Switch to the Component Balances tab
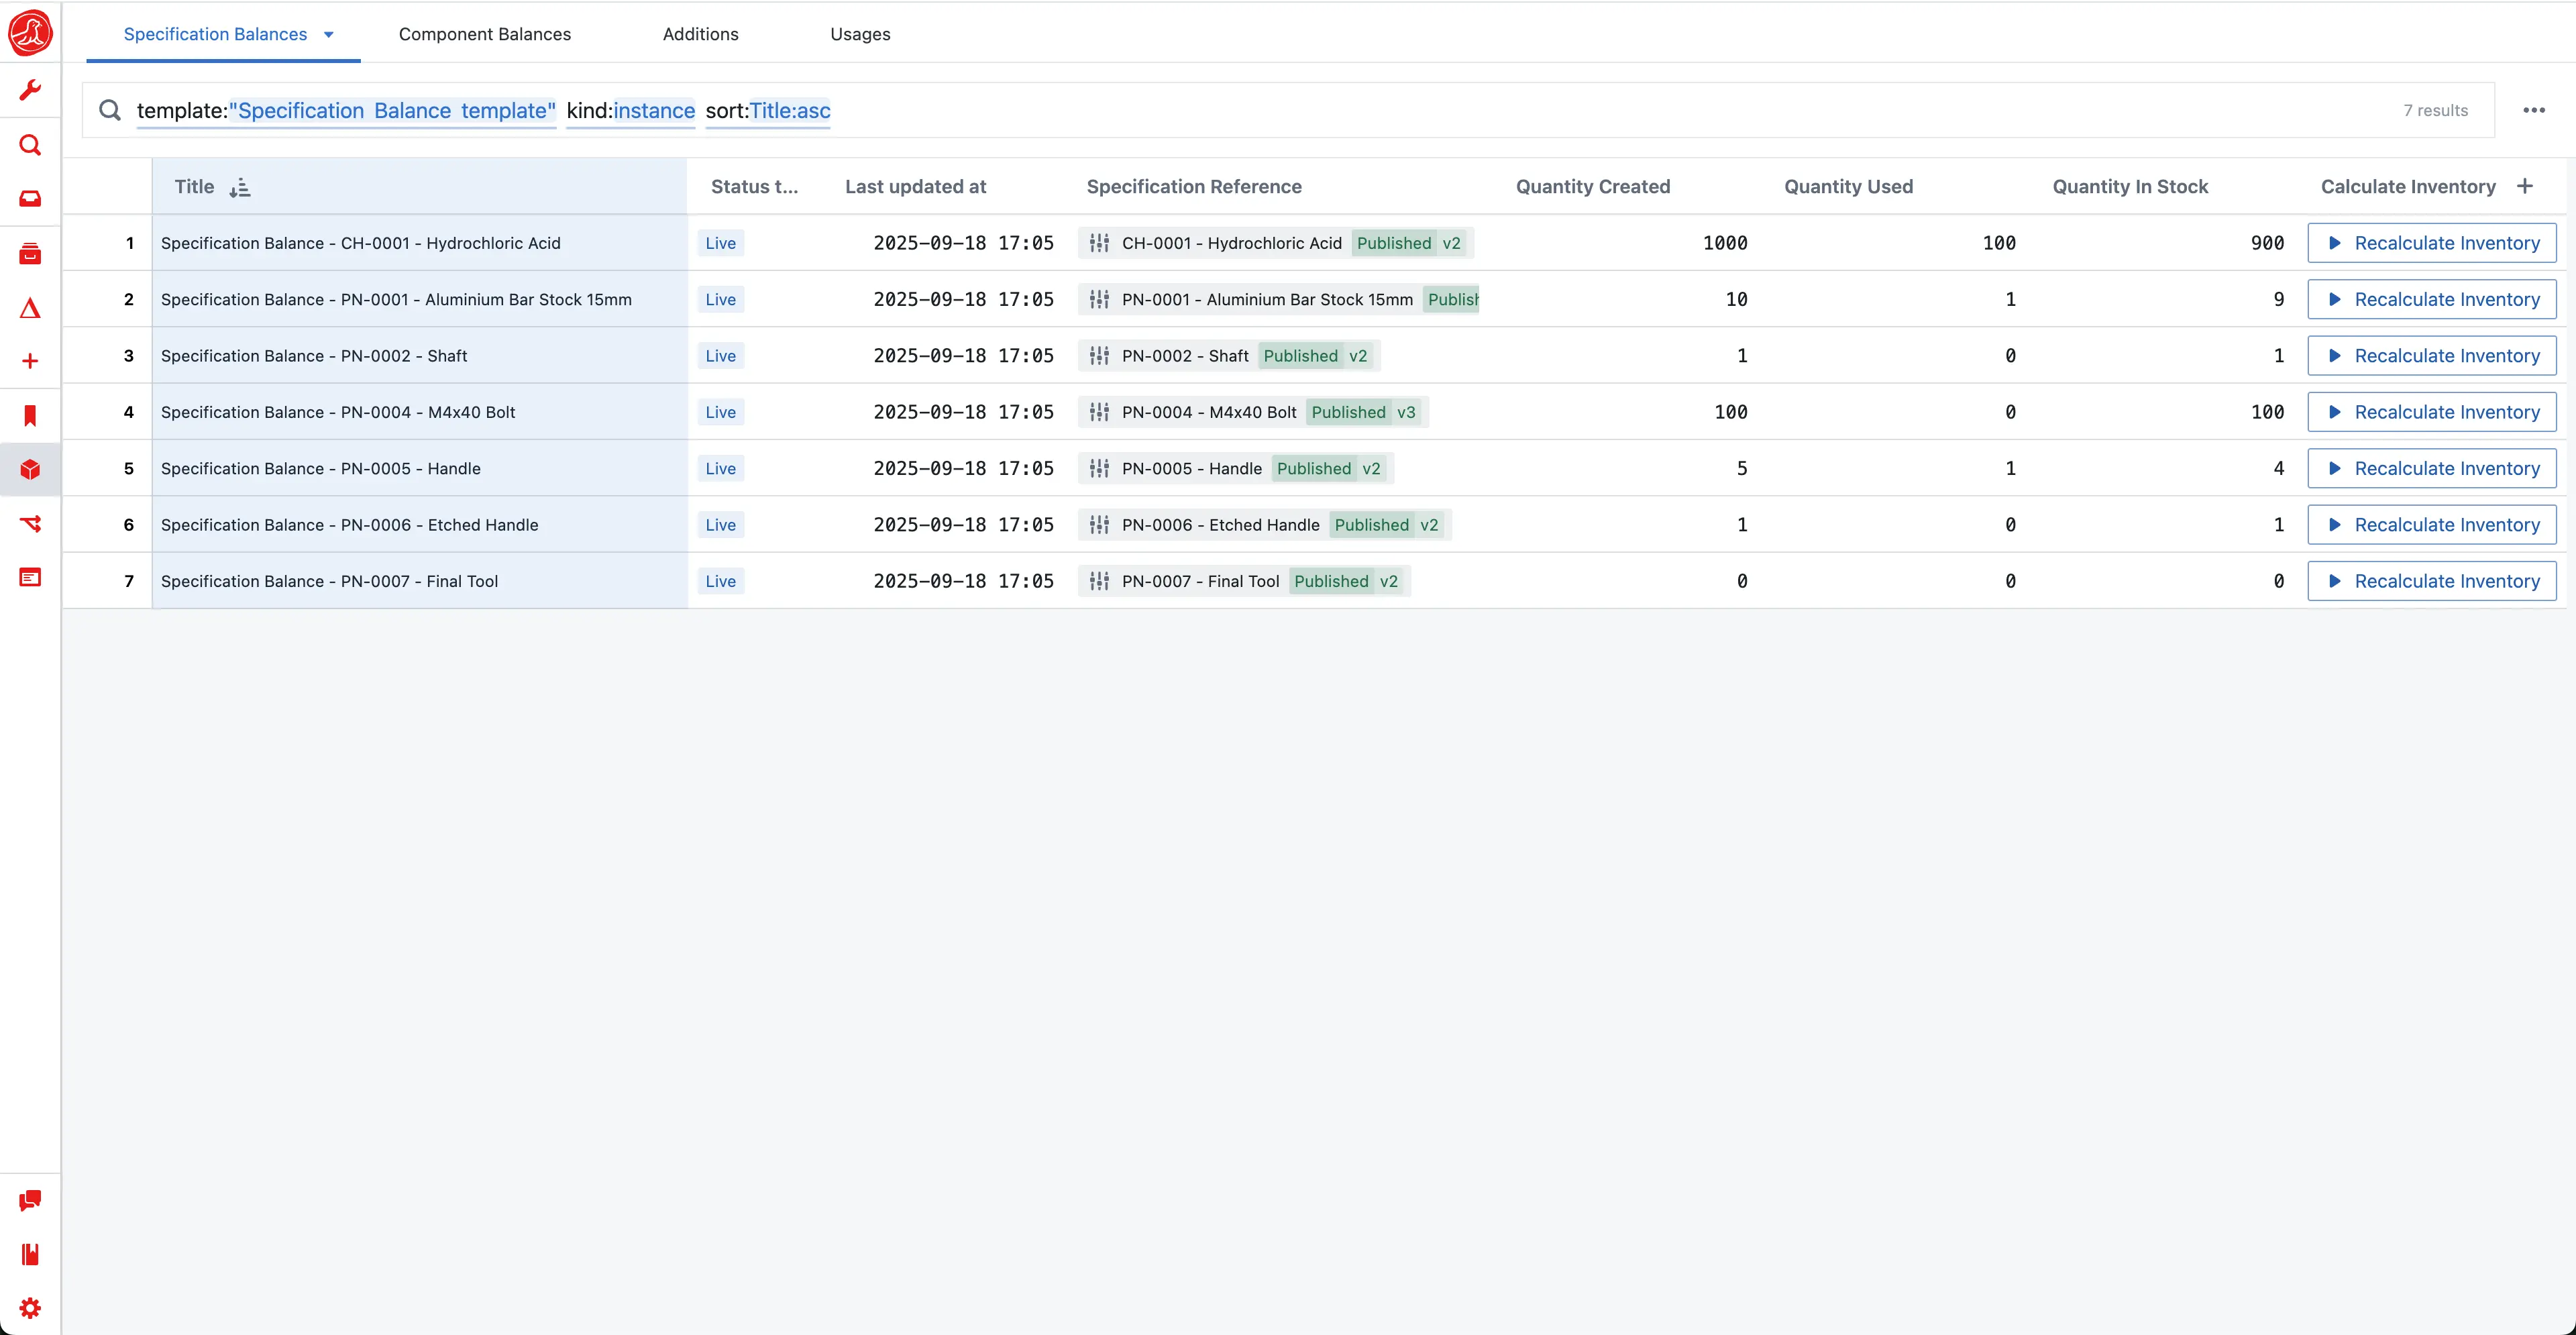 click(x=484, y=34)
